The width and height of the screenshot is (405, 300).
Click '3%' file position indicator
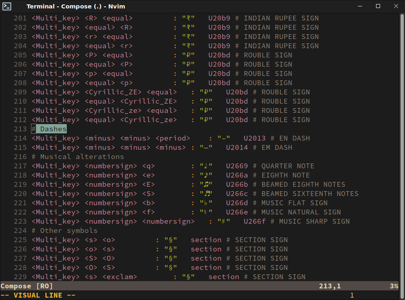(x=394, y=286)
